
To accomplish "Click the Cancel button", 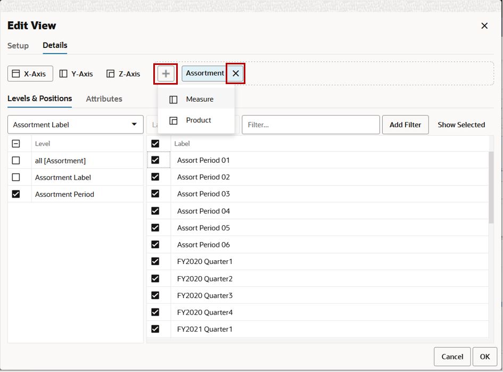I will click(x=452, y=357).
